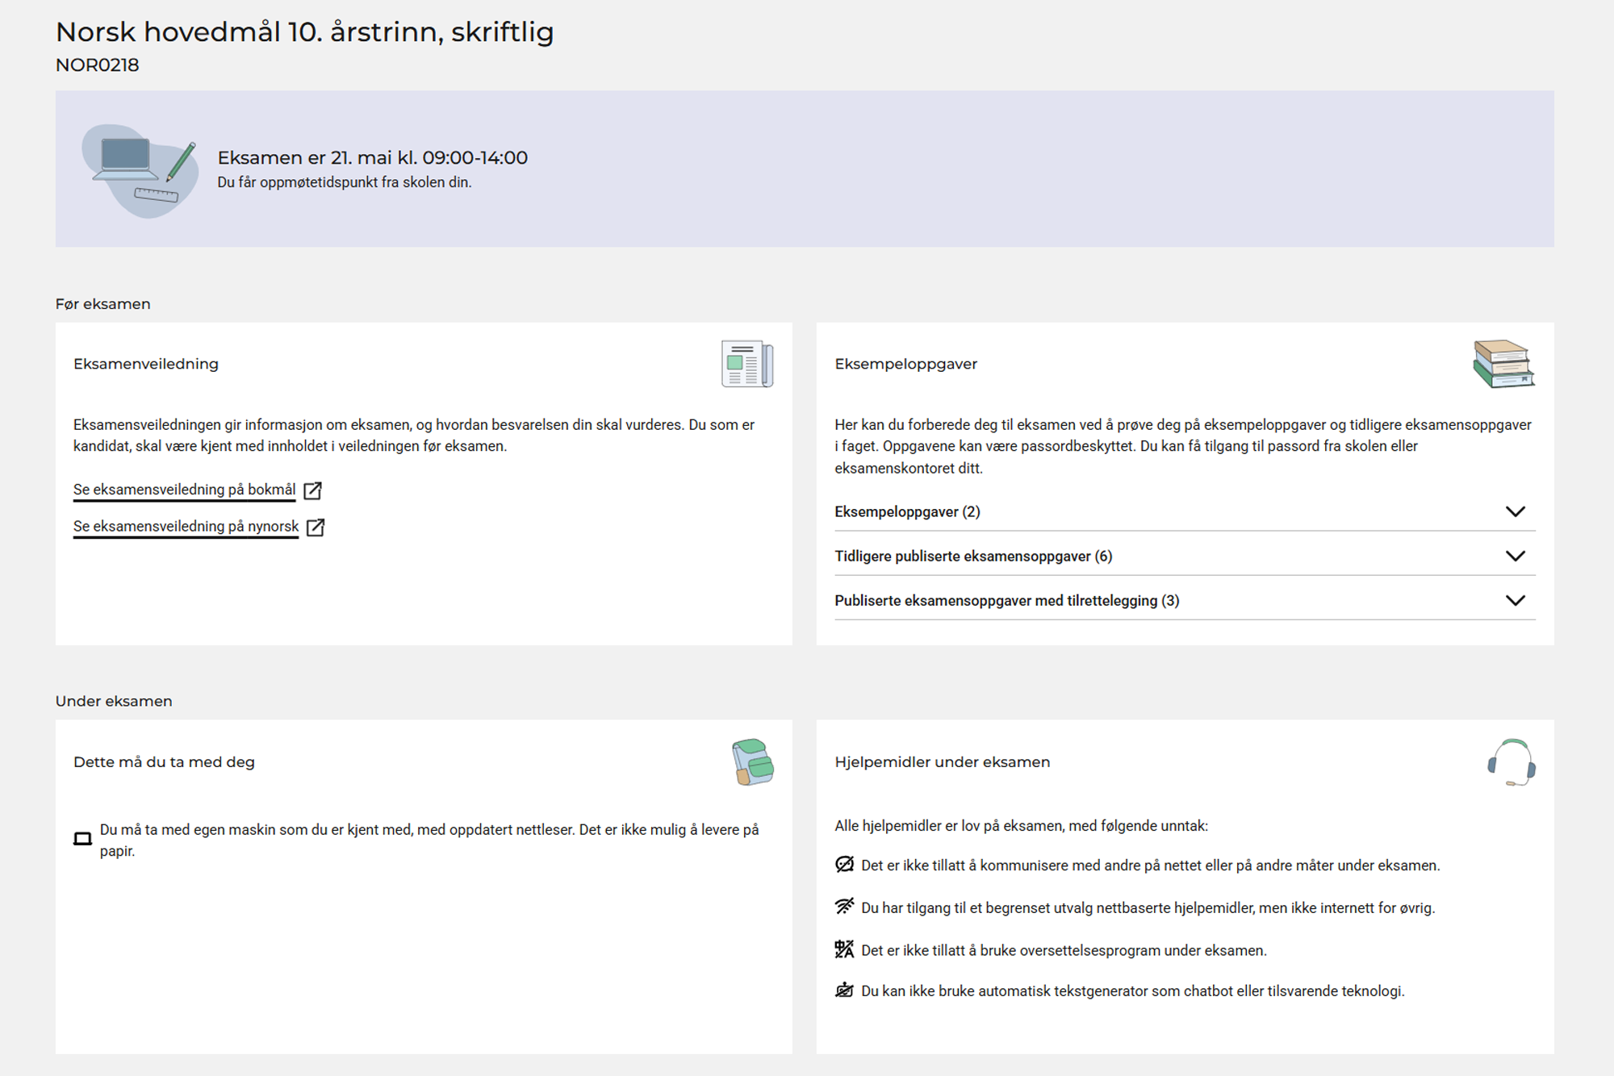Screen dimensions: 1614x1076
Task: Click the subject code NOR0218
Action: [98, 65]
